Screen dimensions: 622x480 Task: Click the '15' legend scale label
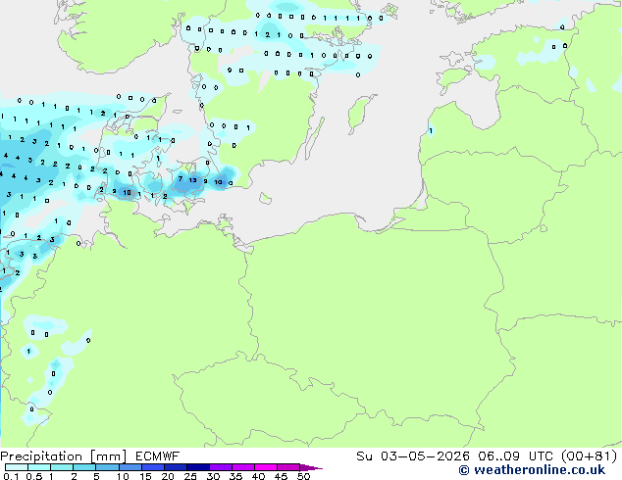(x=145, y=476)
